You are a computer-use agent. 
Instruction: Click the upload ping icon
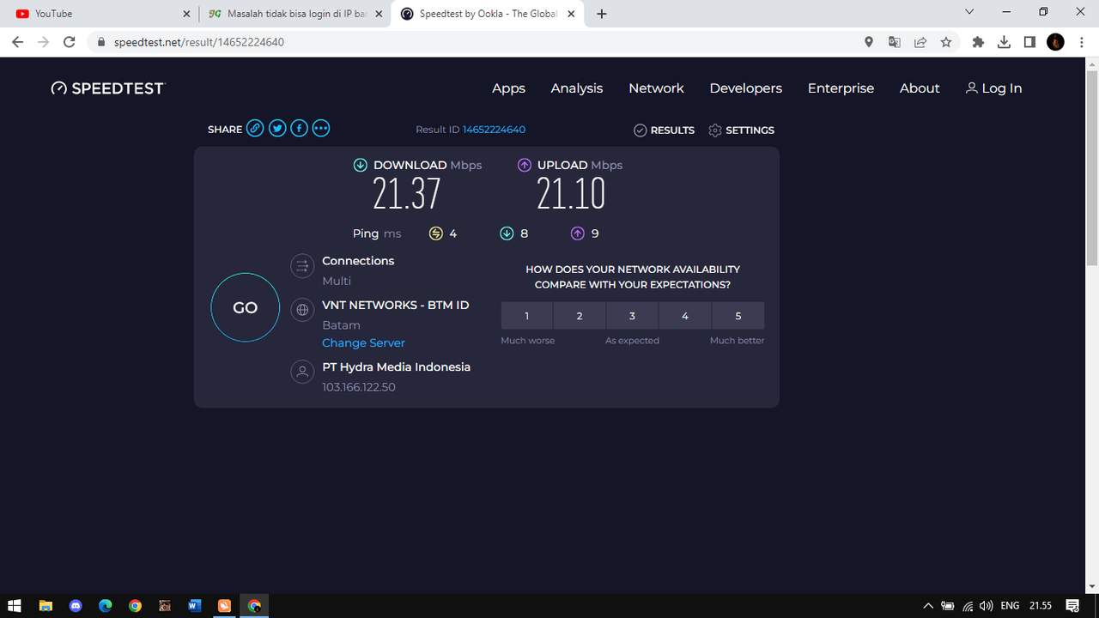(578, 233)
